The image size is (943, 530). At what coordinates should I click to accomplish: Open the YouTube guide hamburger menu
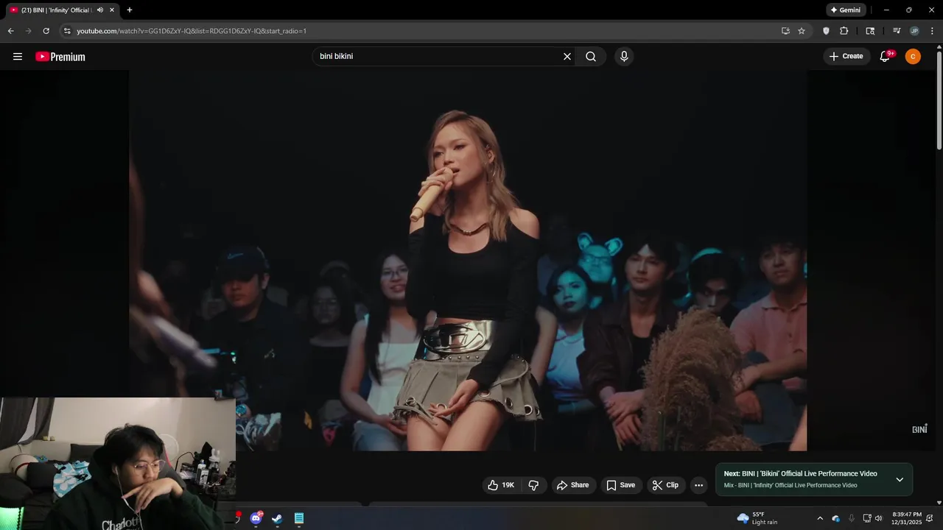coord(18,57)
